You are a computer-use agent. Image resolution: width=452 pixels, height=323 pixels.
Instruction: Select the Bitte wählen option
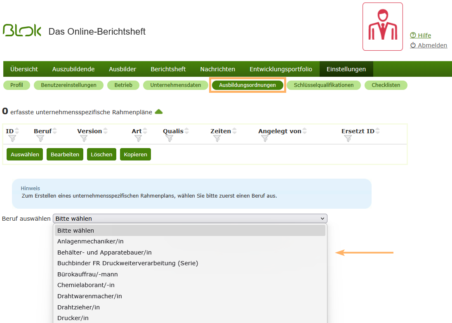(x=190, y=231)
